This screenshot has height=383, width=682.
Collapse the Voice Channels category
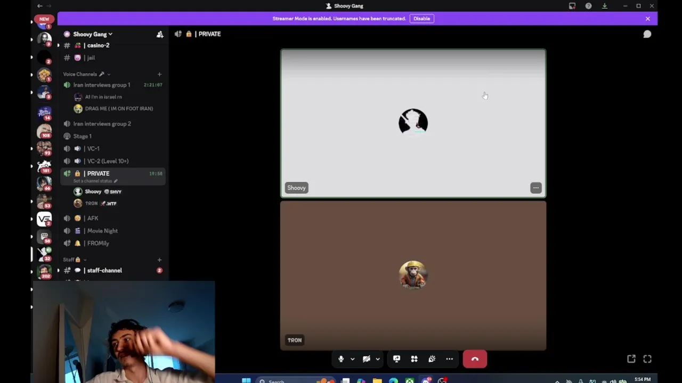(86, 74)
